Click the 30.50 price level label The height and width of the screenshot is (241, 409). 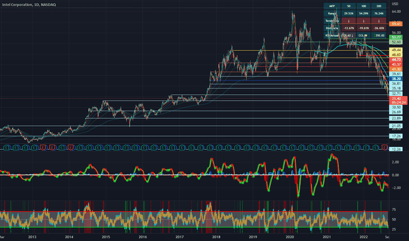click(x=396, y=107)
